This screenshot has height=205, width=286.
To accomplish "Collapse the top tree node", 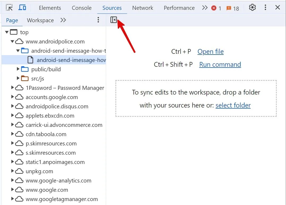I will pos(6,32).
